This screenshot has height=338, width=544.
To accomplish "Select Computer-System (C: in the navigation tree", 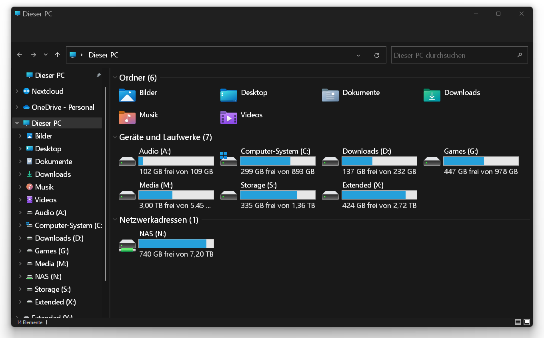I will 68,225.
